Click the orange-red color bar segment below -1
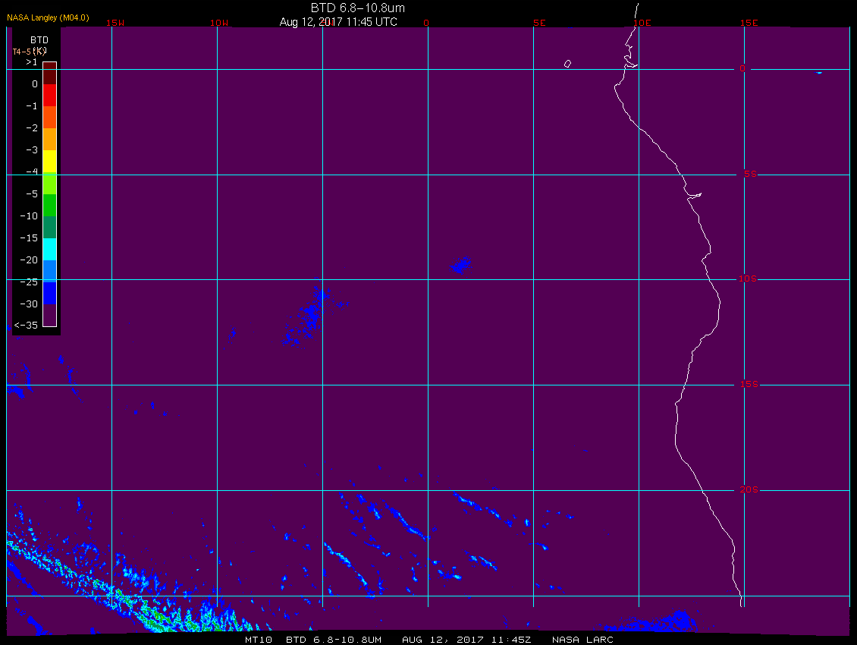 (50, 117)
